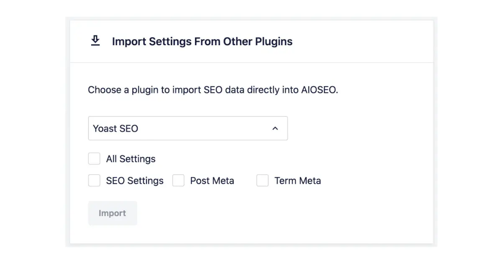502x263 pixels.
Task: Check the Post Meta checkbox
Action: tap(179, 180)
